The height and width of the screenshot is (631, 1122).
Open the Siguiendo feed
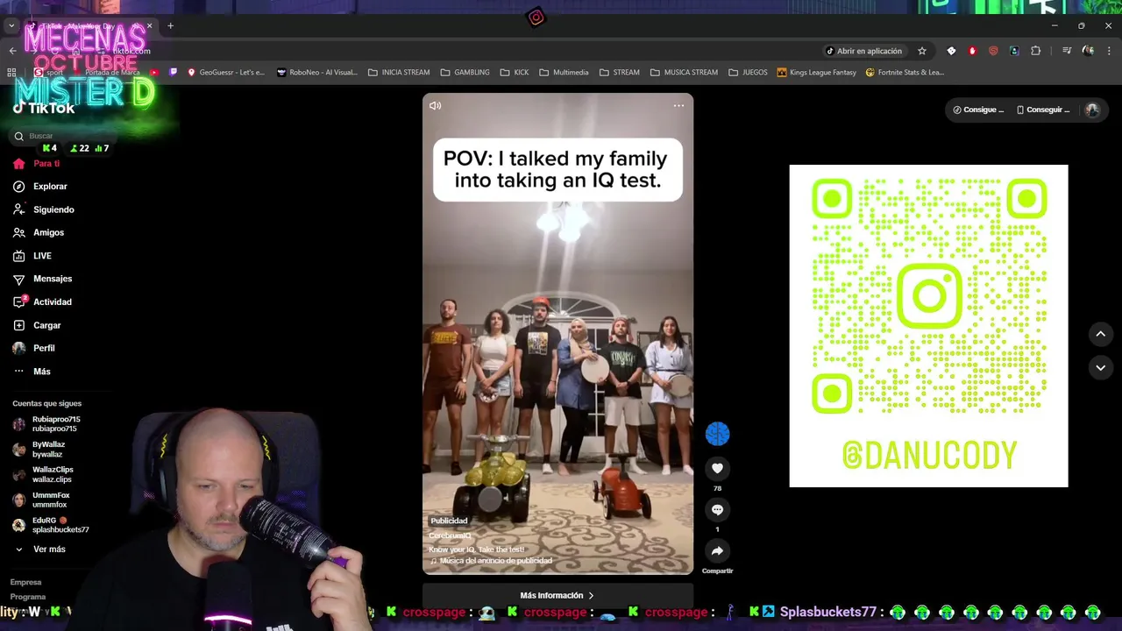44,209
